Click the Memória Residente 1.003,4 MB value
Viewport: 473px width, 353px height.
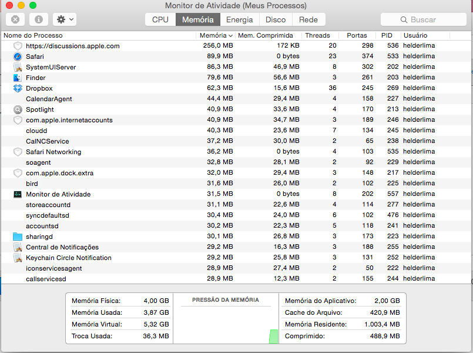[x=382, y=324]
